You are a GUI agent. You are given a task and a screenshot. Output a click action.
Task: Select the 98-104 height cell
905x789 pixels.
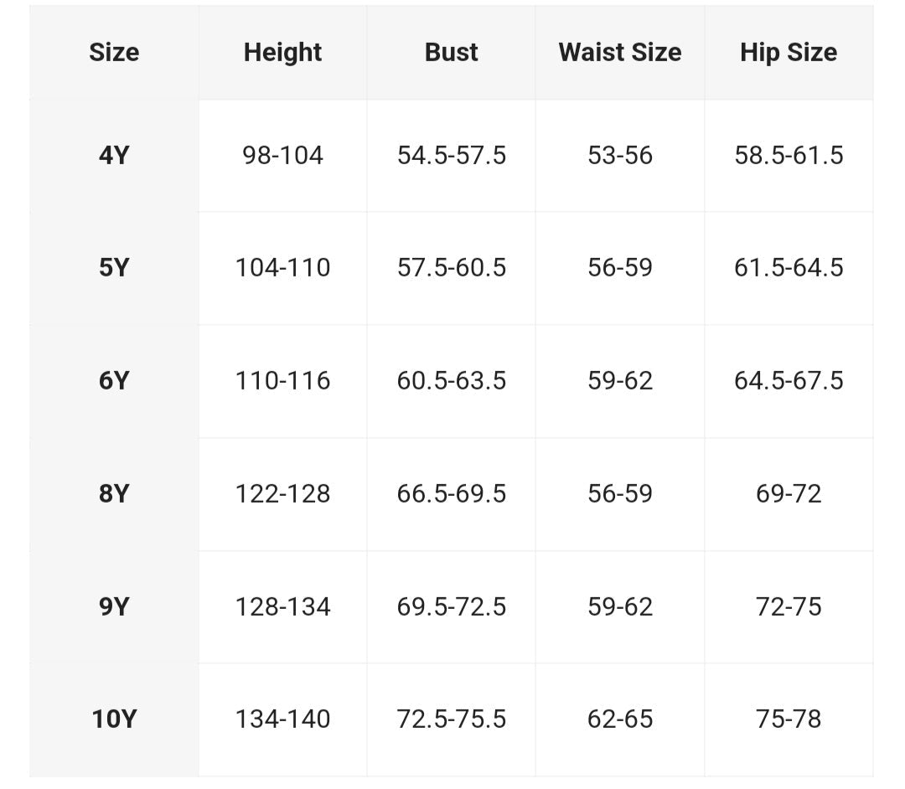[282, 155]
